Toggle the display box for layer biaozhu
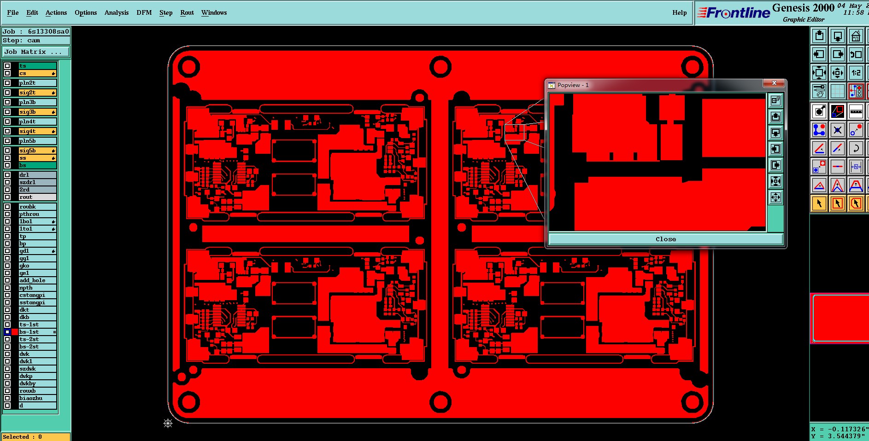Screen dimensions: 869x441 coord(7,398)
